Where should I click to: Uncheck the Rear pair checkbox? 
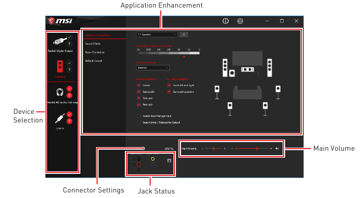pyautogui.click(x=139, y=104)
